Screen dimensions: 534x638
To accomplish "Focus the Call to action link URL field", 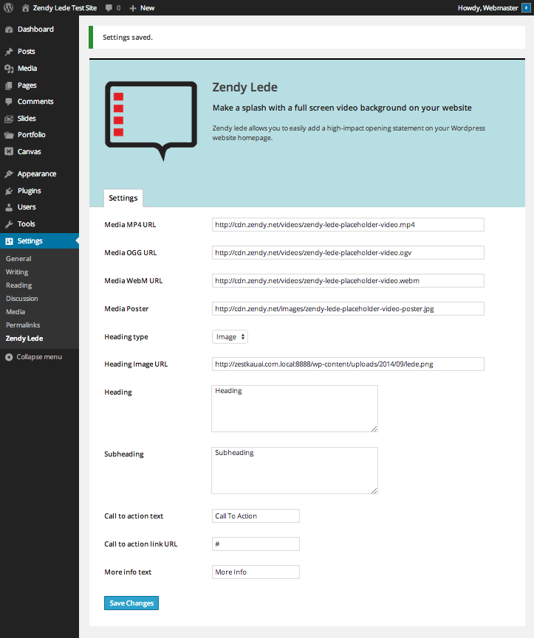I will 256,544.
